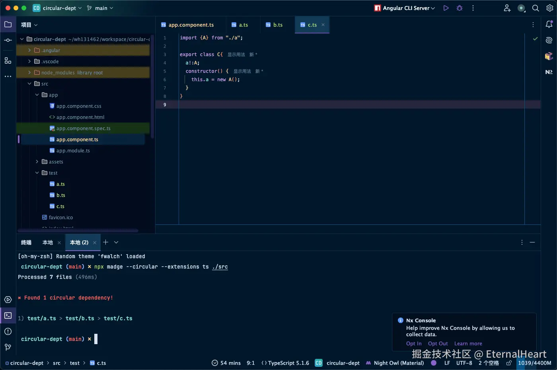Image resolution: width=557 pixels, height=370 pixels.
Task: Open the 项目 view dropdown
Action: (29, 25)
